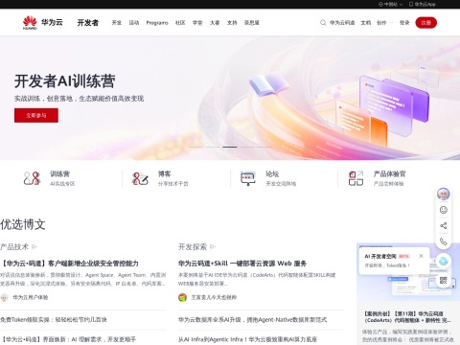The width and height of the screenshot is (460, 345).
Task: Open the 支持 menu
Action: [232, 23]
